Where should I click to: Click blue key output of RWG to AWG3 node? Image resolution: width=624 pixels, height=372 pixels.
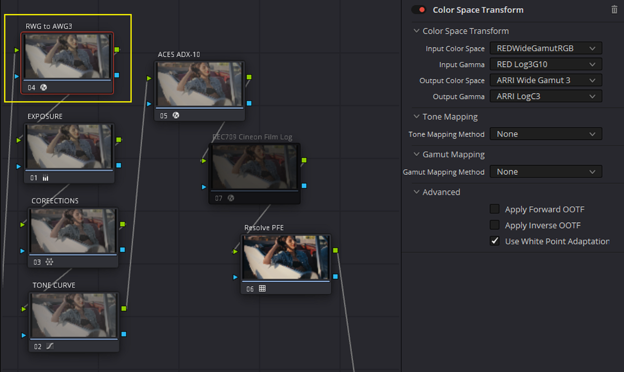[117, 75]
